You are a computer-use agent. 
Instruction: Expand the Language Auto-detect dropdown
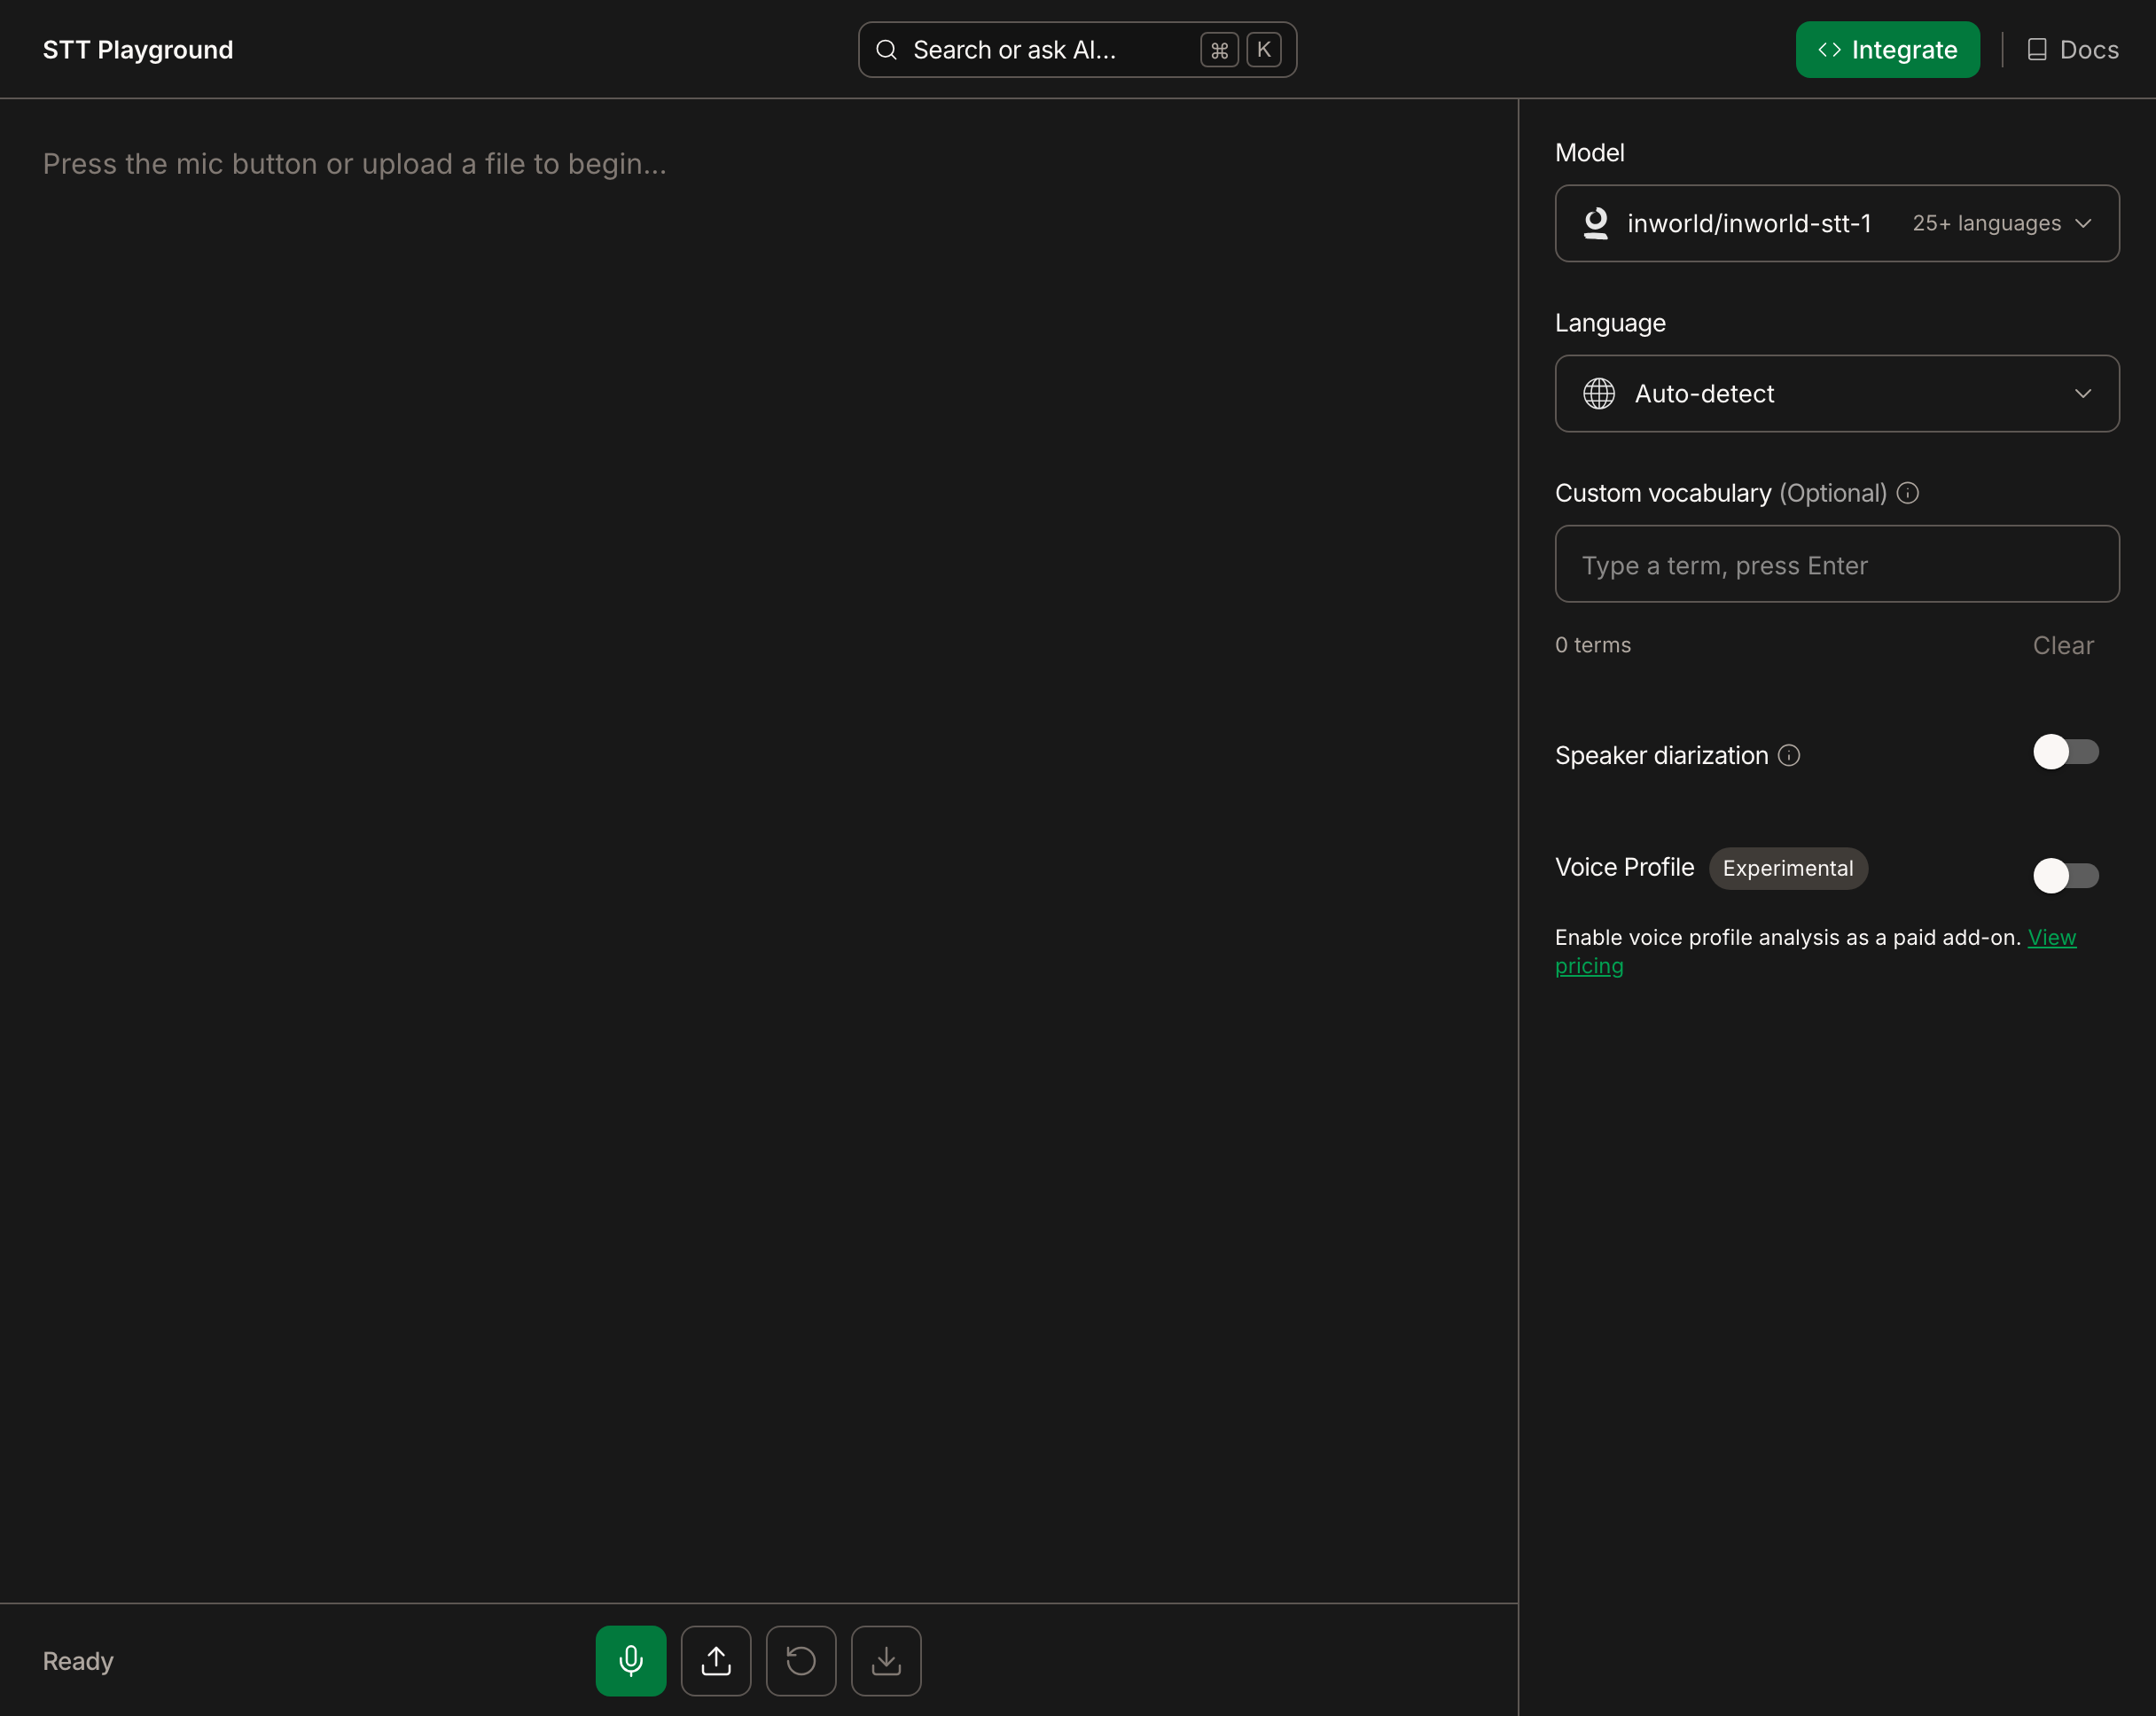(x=1837, y=394)
